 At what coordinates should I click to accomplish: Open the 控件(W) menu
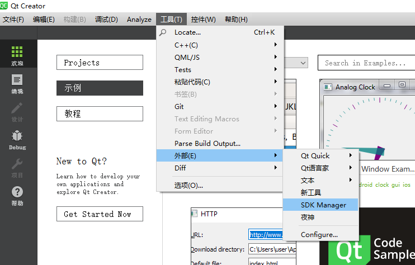(x=203, y=20)
